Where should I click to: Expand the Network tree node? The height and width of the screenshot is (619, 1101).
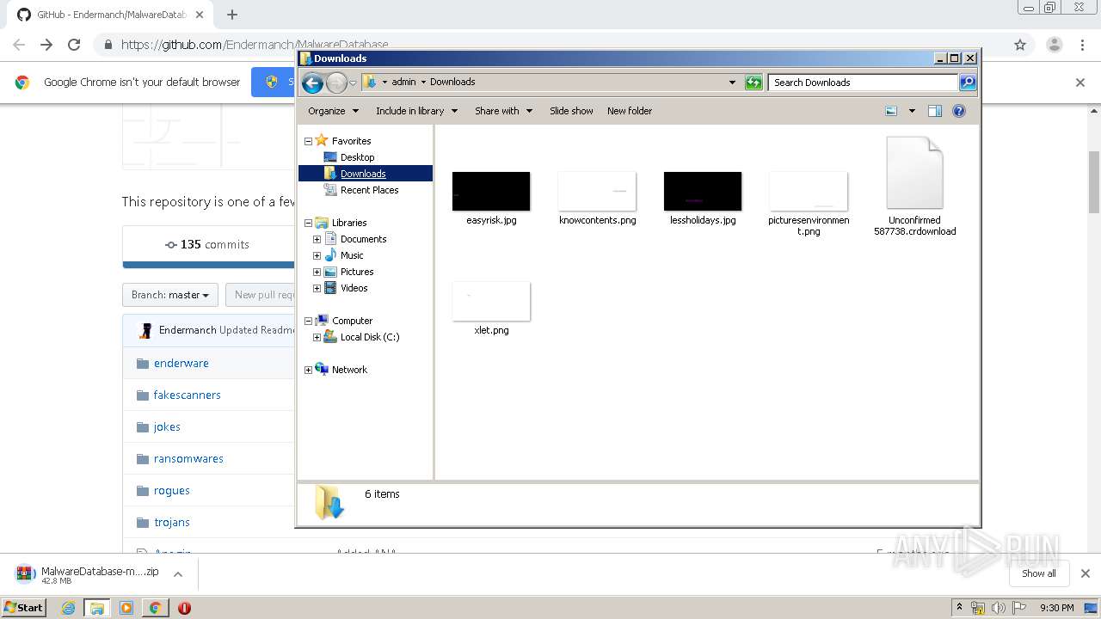click(308, 370)
